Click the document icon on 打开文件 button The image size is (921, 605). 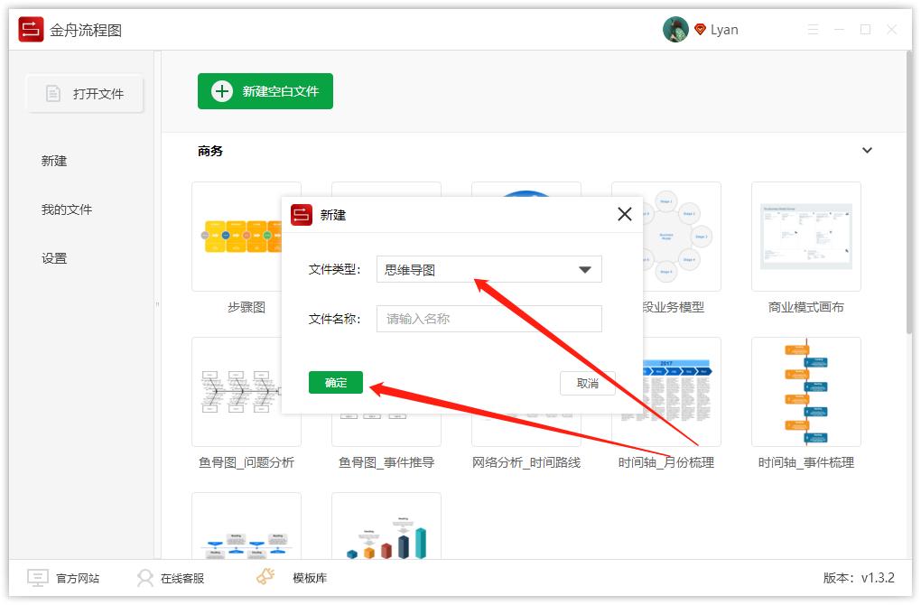55,93
